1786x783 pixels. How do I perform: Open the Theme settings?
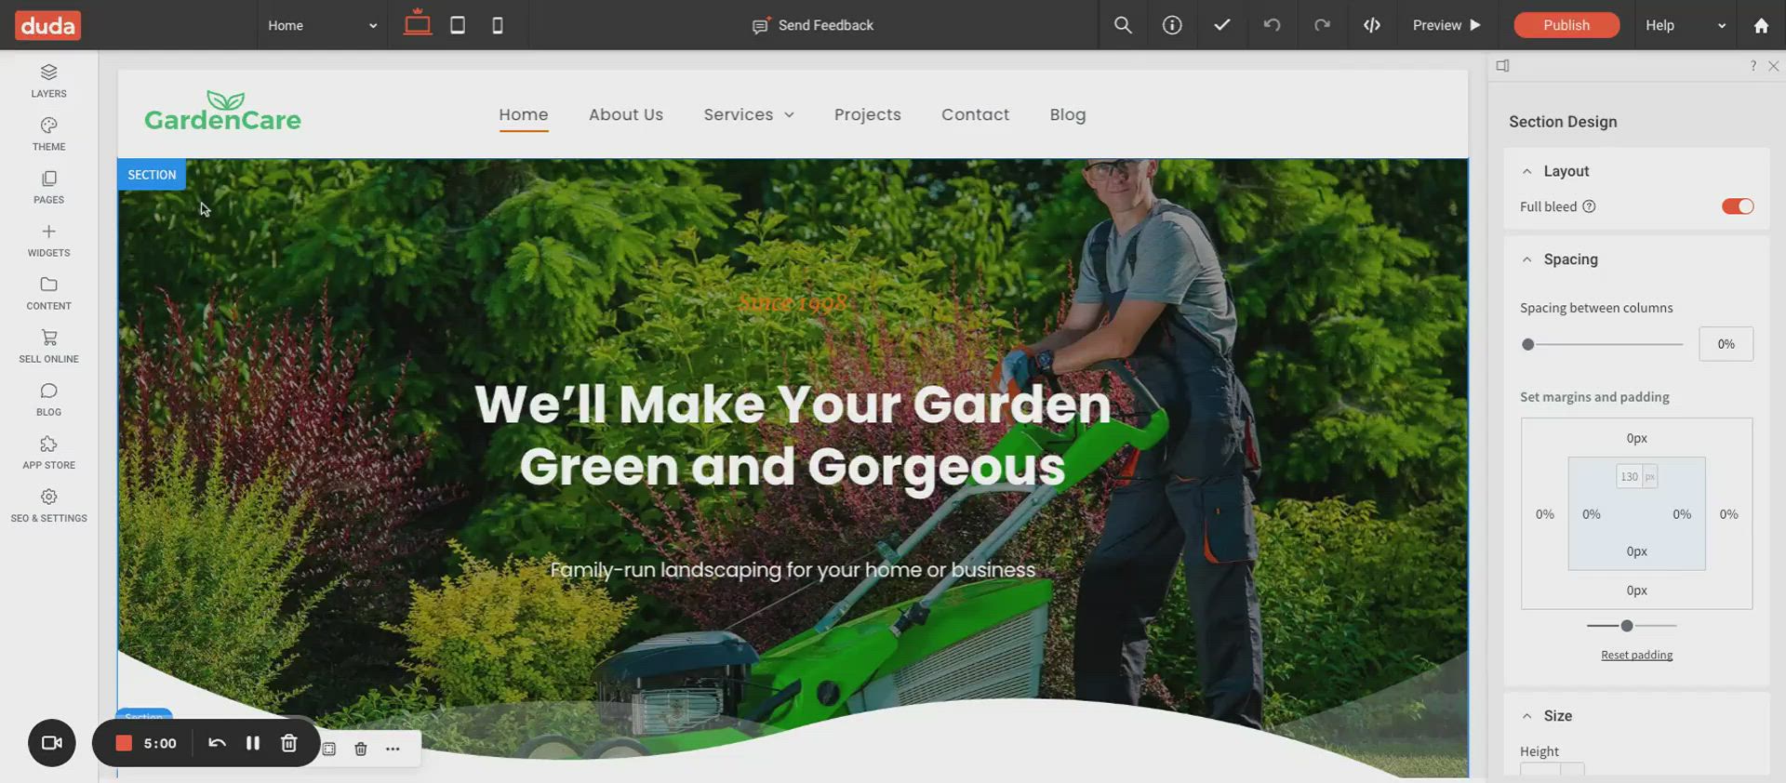[48, 134]
